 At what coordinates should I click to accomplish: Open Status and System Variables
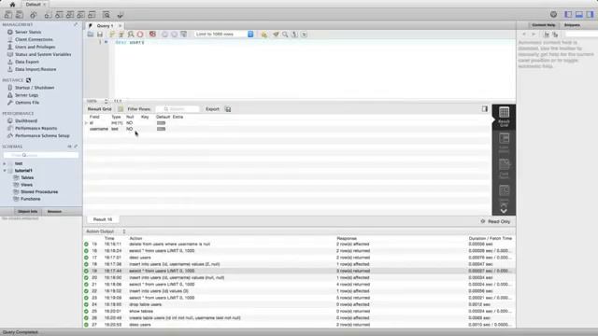[43, 54]
